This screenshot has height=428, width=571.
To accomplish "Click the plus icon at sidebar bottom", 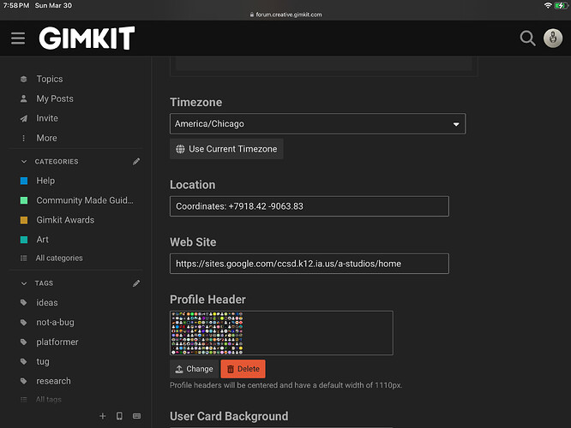I will 102,416.
